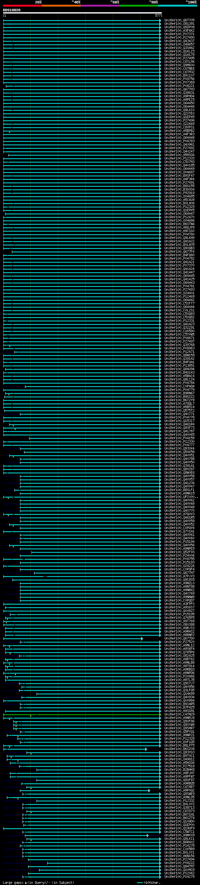Screen dimensions: 200x885
Task: Open hit UniRef100_O81391
Action: click(179, 24)
